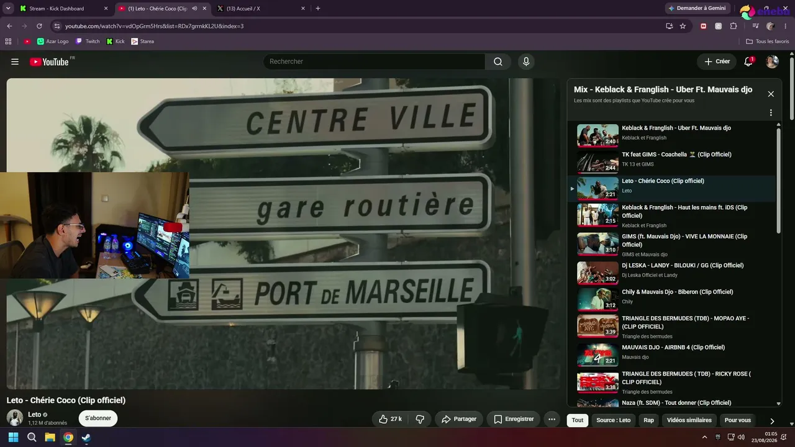795x447 pixels.
Task: Open Steam from the taskbar
Action: (86, 437)
